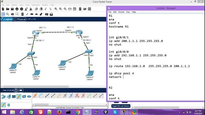Open Firefox from taskbar
The height and width of the screenshot is (115, 205).
[x=59, y=112]
